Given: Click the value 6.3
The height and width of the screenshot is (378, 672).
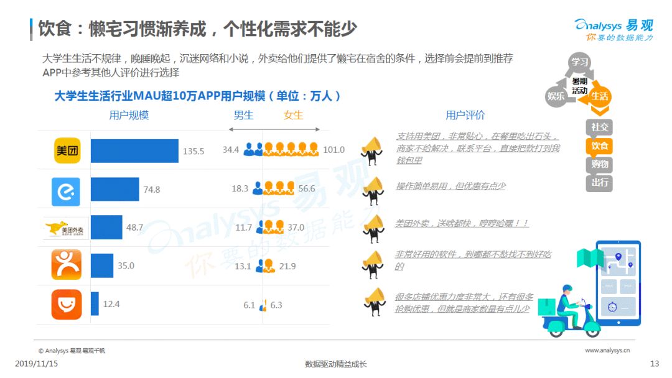Looking at the screenshot, I should 276,305.
